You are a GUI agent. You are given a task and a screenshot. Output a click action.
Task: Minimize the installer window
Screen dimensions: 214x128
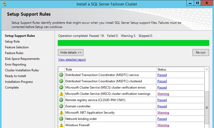click(190, 3)
